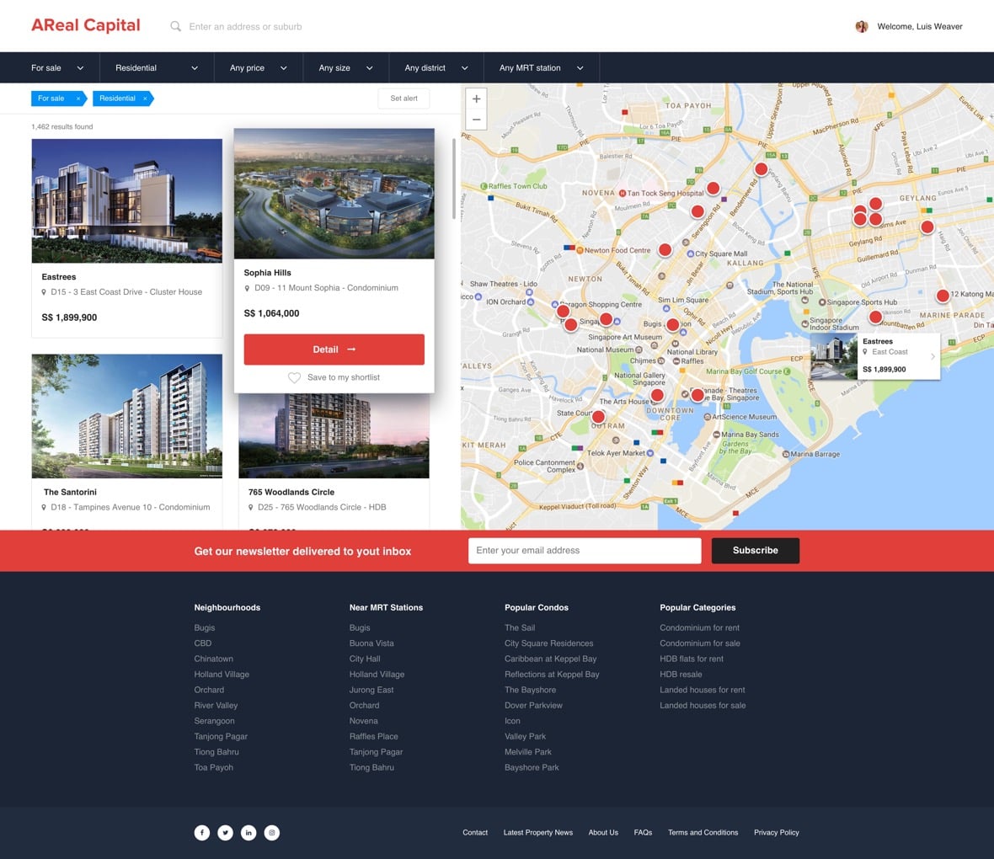Open the Any district dropdown
Viewport: 994px width, 859px height.
[x=436, y=68]
